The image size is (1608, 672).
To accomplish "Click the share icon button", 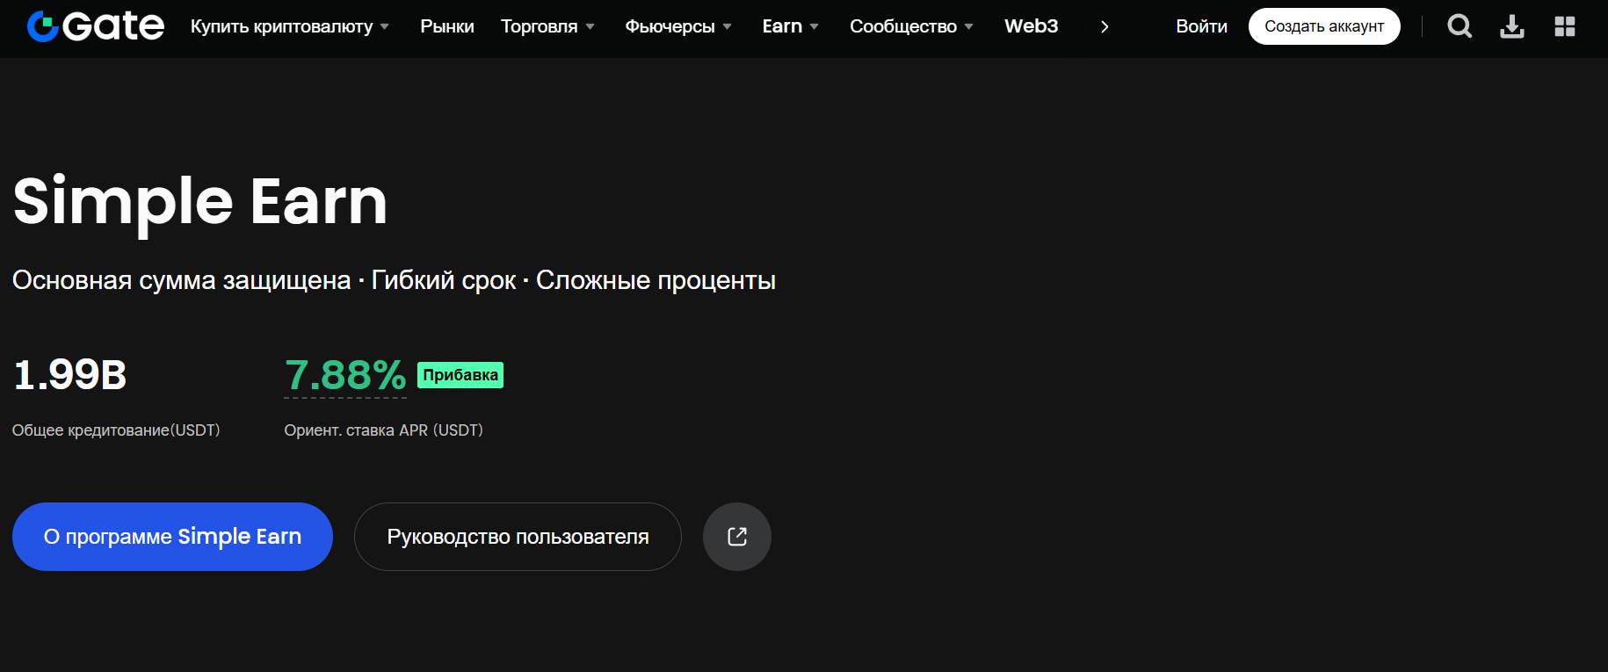I will tap(736, 537).
